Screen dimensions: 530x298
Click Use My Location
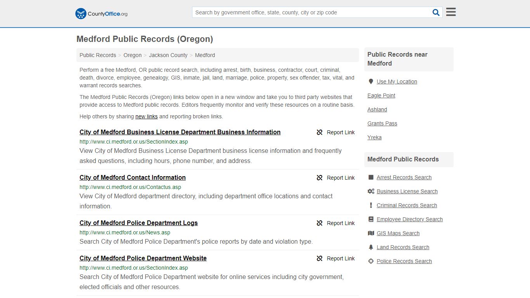tap(397, 81)
